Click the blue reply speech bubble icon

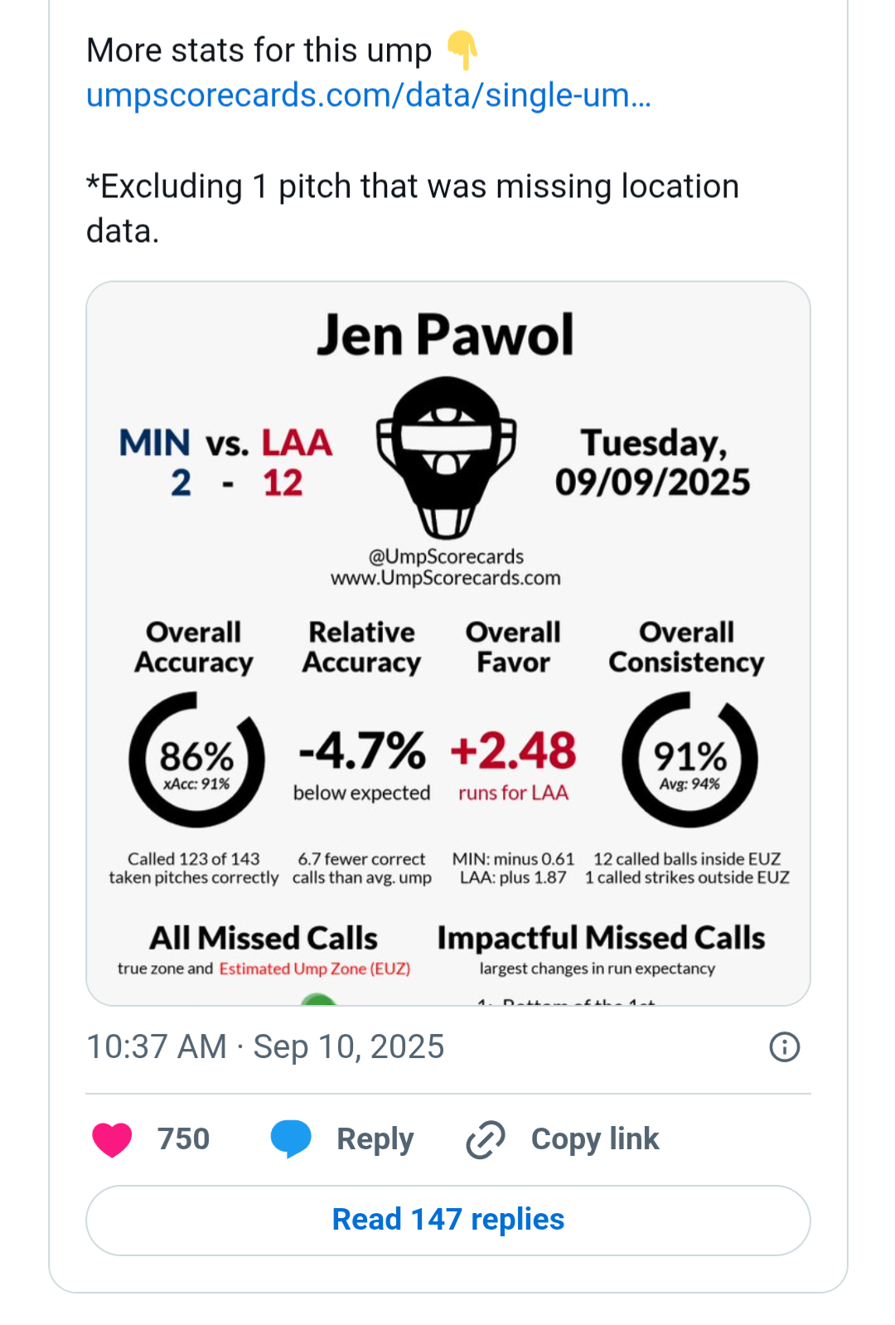click(291, 1138)
